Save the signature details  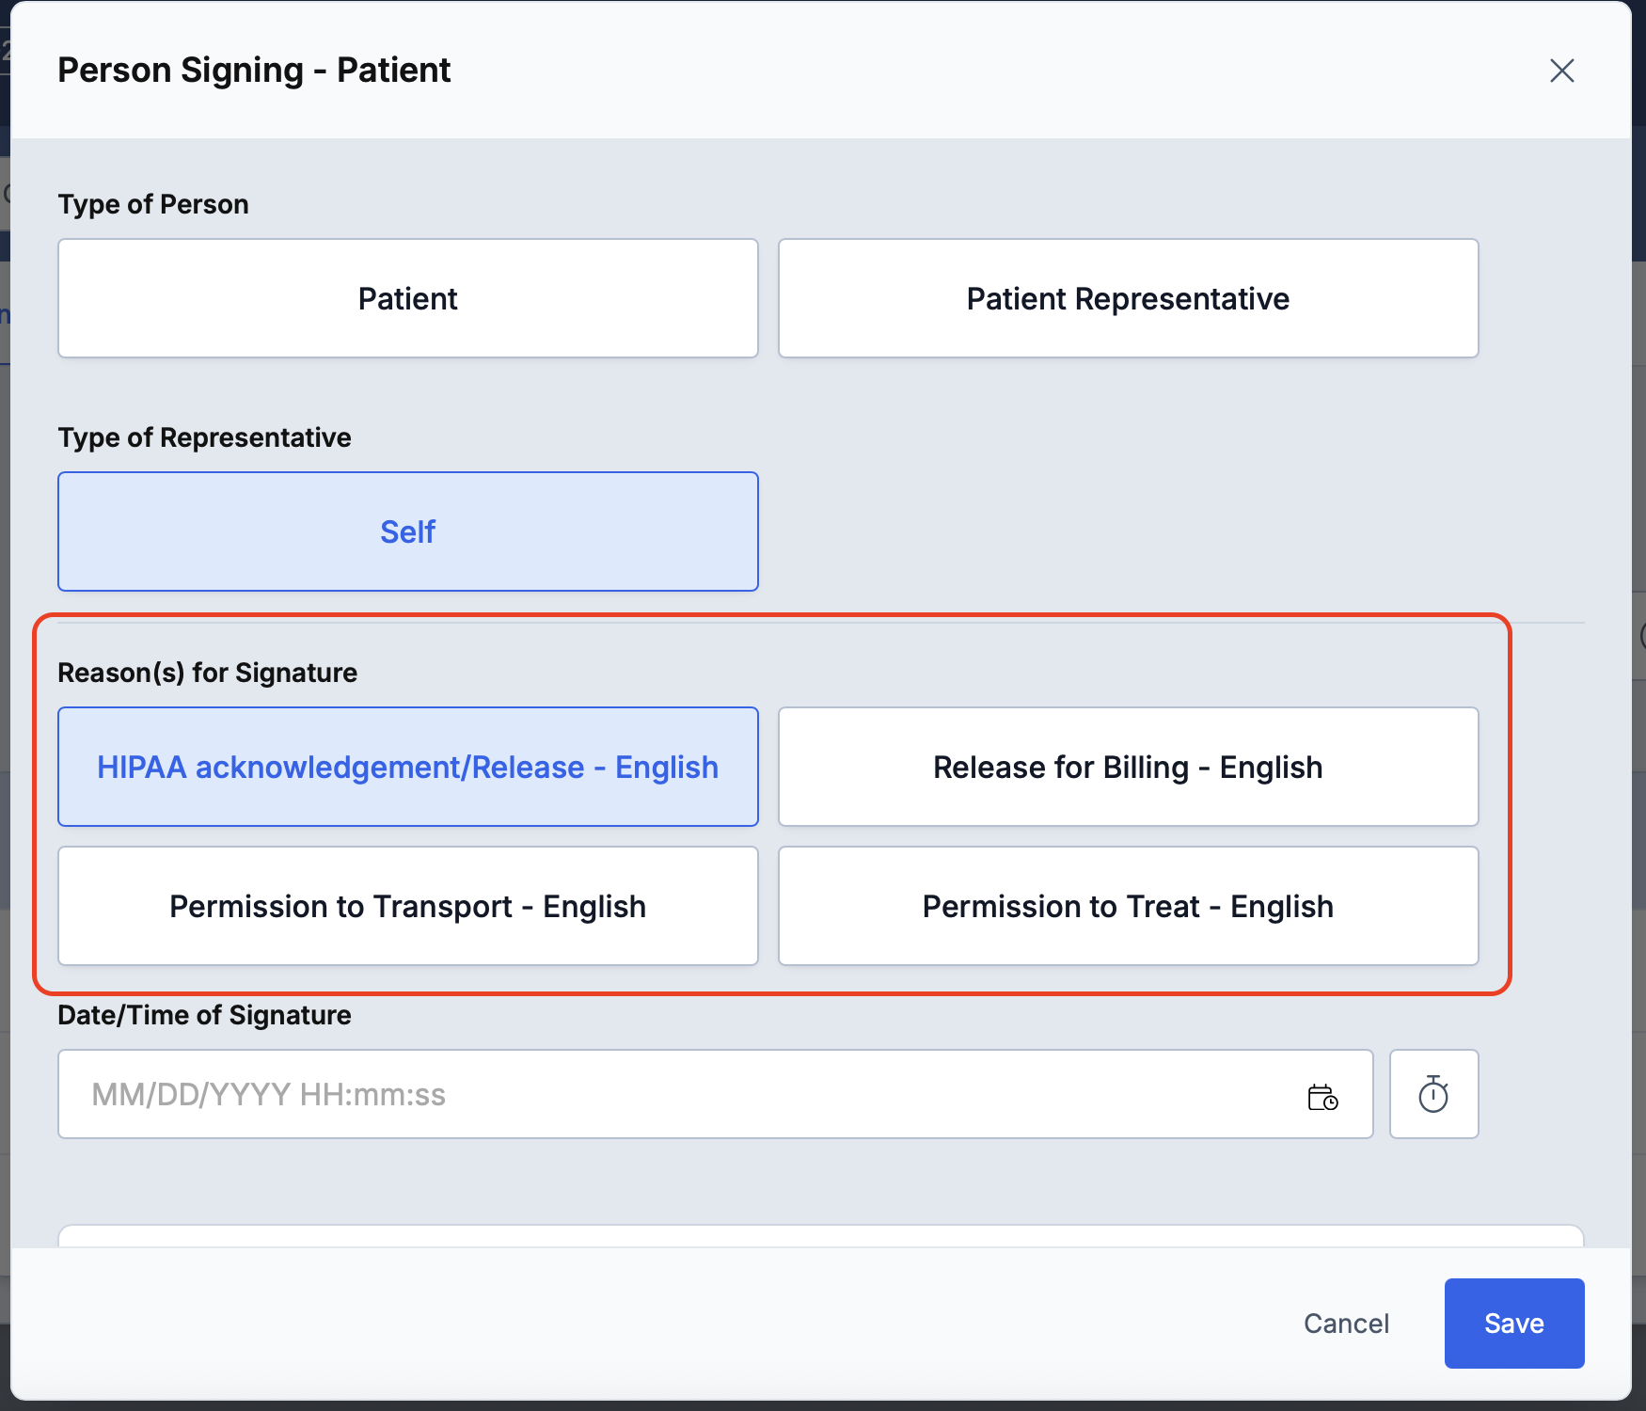click(1513, 1324)
